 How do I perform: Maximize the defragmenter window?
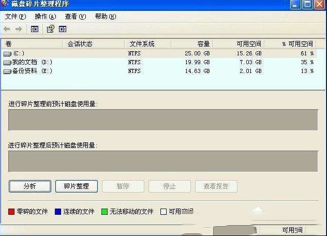[x=307, y=4]
